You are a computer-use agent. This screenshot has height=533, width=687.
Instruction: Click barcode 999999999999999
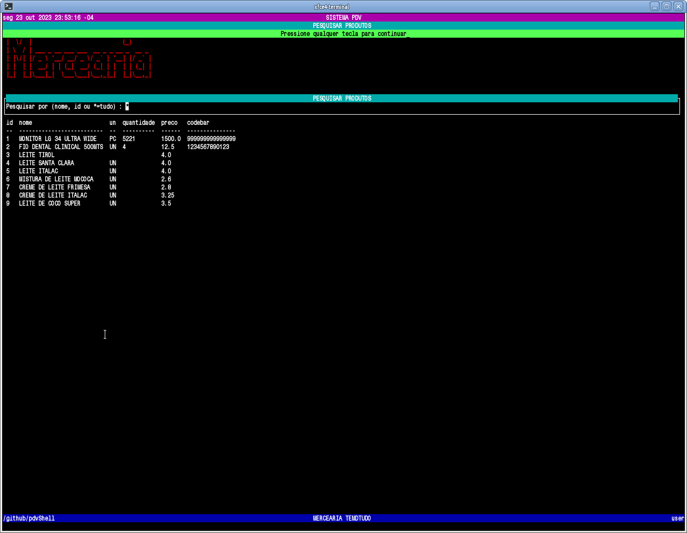211,139
